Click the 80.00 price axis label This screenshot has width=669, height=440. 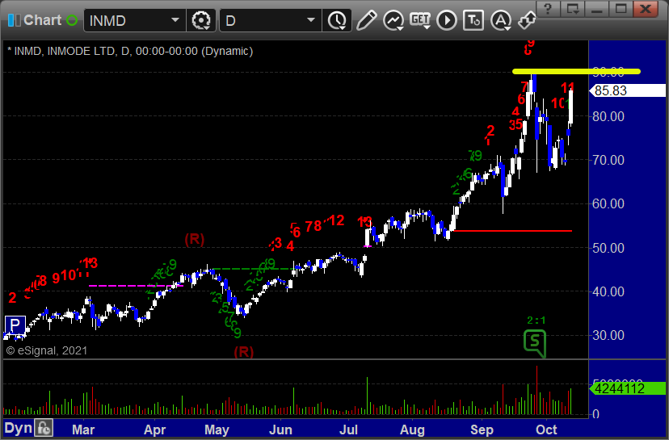[x=608, y=116]
